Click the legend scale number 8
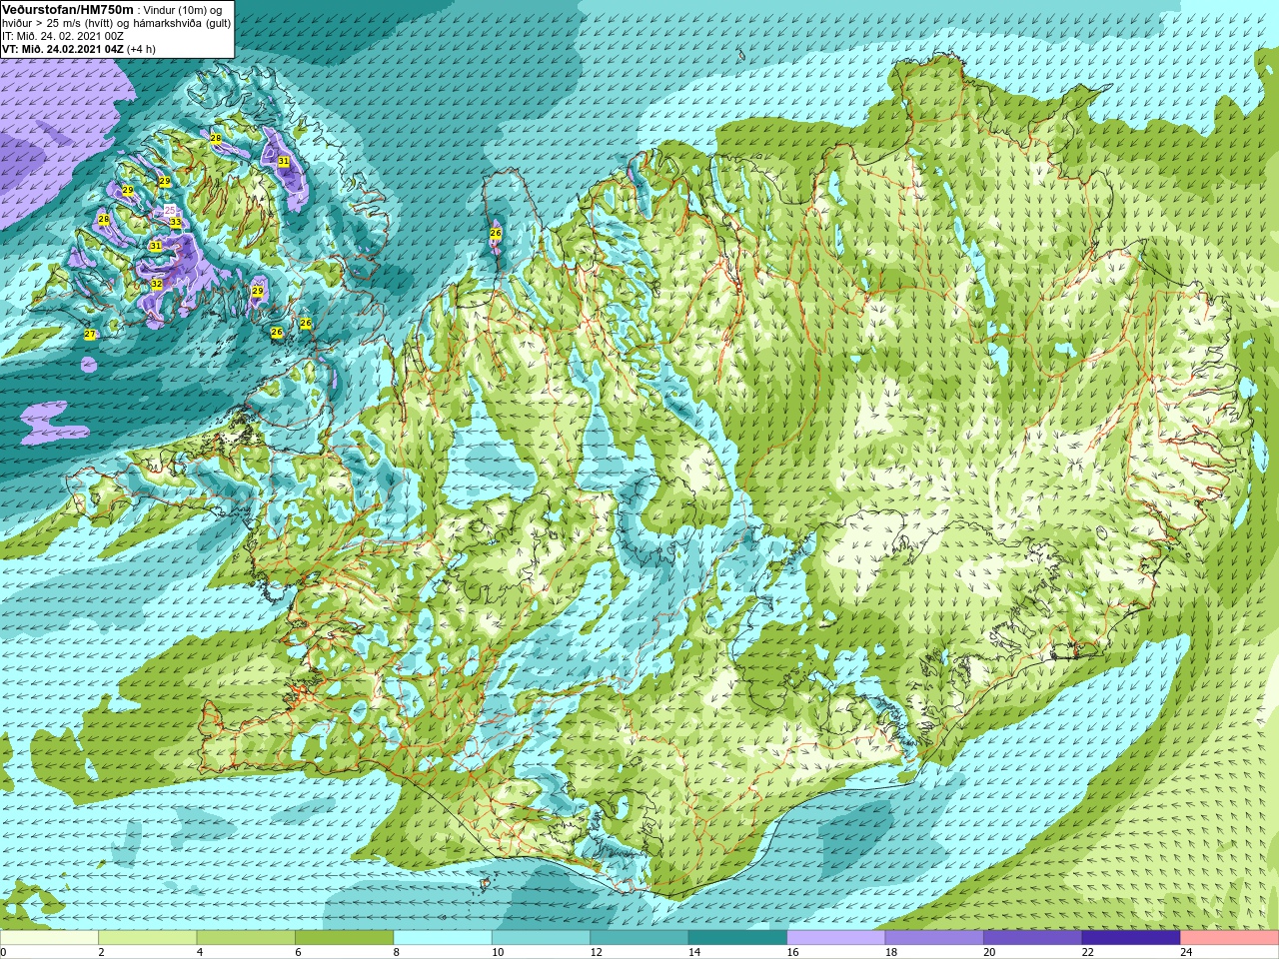This screenshot has width=1279, height=959. click(397, 952)
